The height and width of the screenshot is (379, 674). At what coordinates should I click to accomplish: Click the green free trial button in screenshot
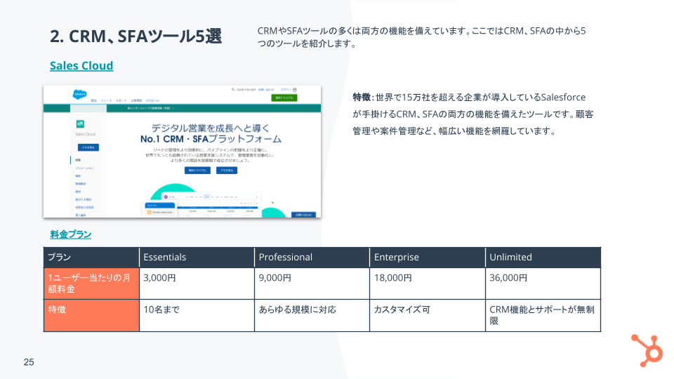tap(284, 98)
